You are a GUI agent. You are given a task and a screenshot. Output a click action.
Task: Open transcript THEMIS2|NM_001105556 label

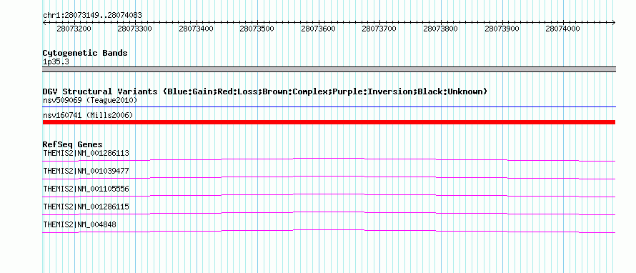pos(86,189)
